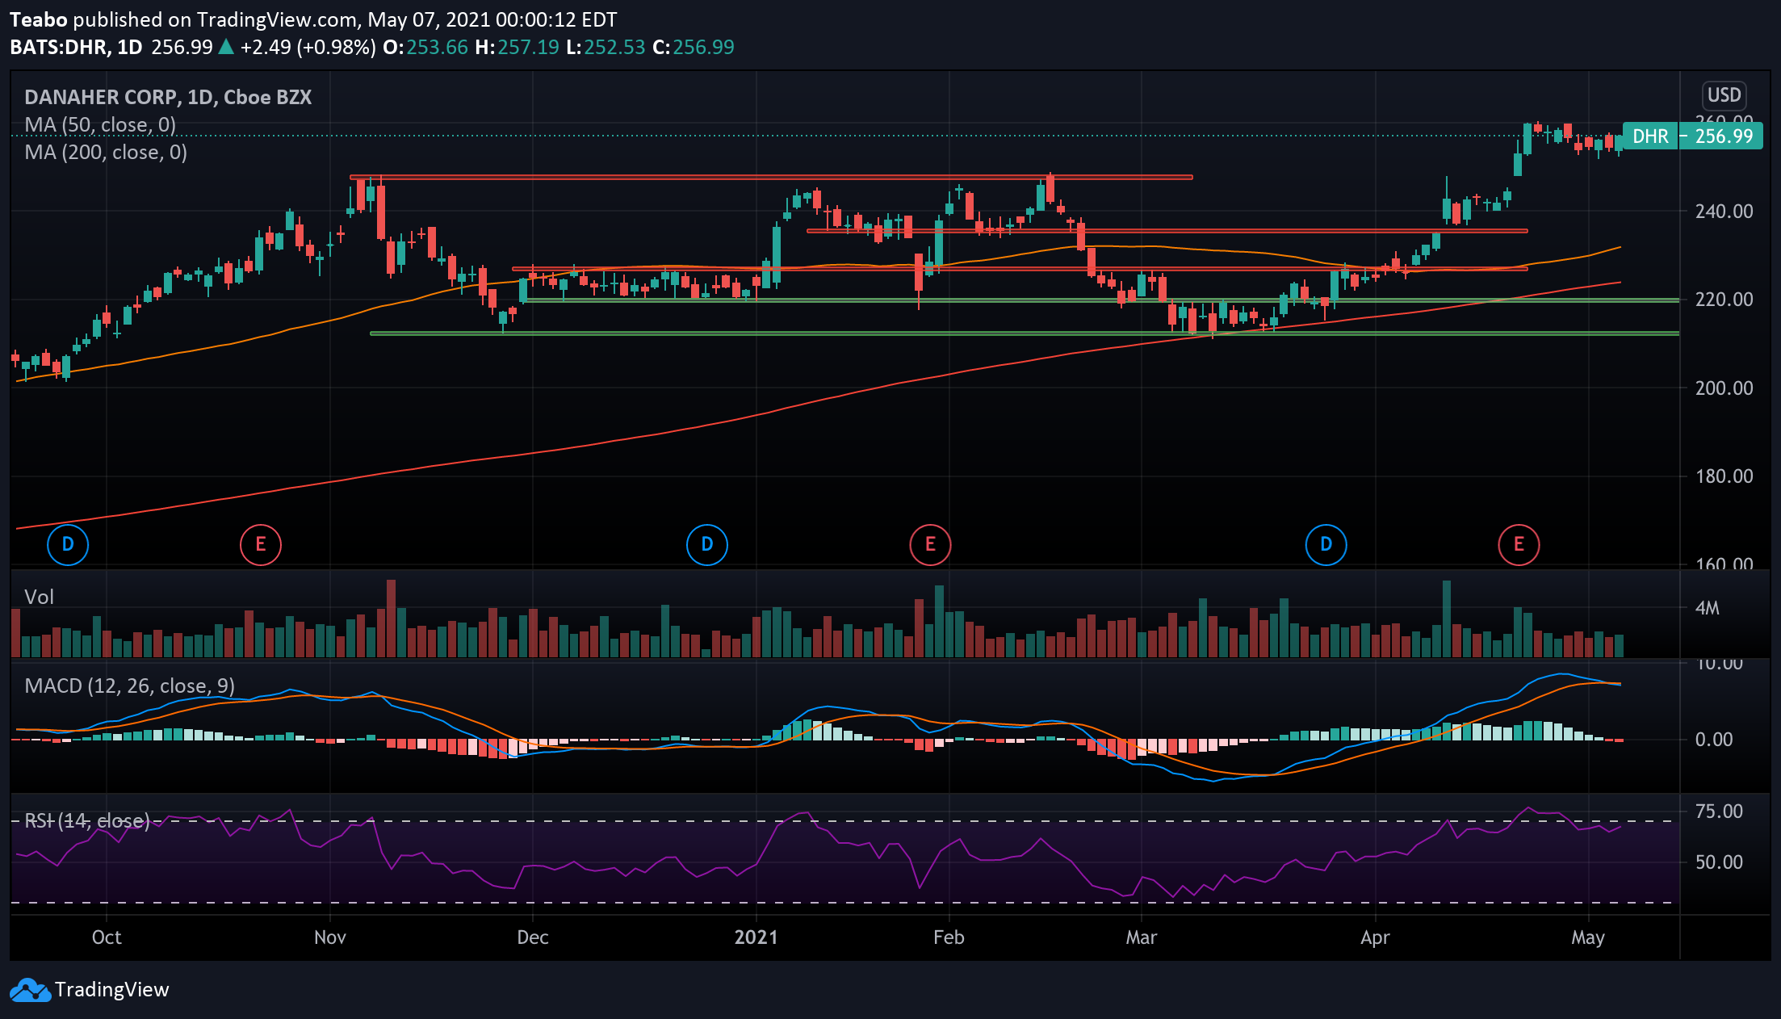Click the L:252.53 low value
Viewport: 1781px width, 1019px height.
pyautogui.click(x=606, y=48)
